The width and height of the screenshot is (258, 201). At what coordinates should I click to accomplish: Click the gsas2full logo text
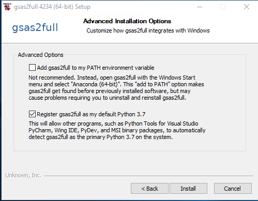click(x=35, y=27)
